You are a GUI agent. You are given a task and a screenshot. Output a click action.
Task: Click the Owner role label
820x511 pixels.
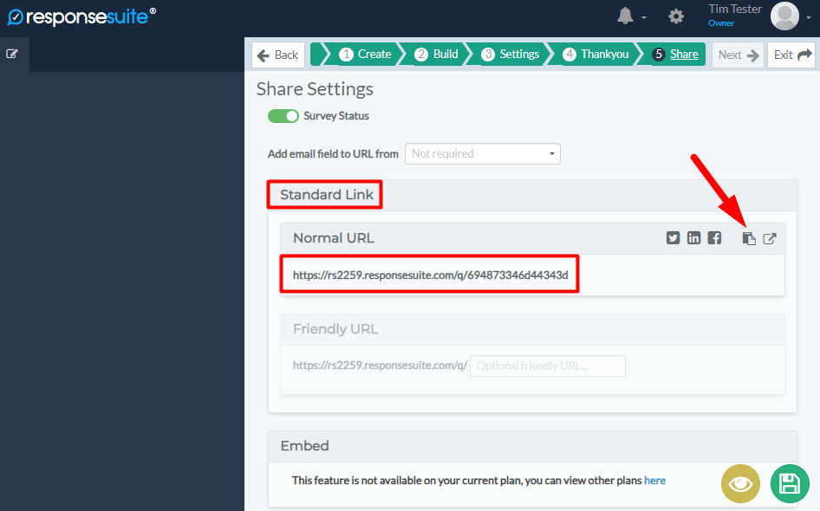[721, 23]
